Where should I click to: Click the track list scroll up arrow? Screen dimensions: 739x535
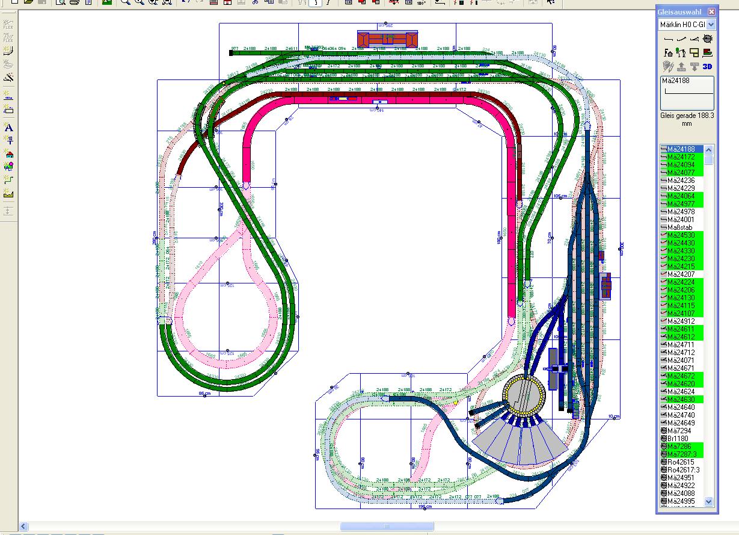(709, 150)
